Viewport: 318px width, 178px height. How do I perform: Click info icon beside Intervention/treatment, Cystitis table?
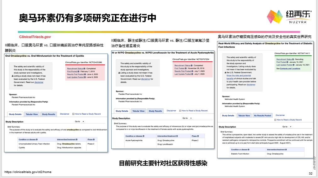tap(77, 139)
